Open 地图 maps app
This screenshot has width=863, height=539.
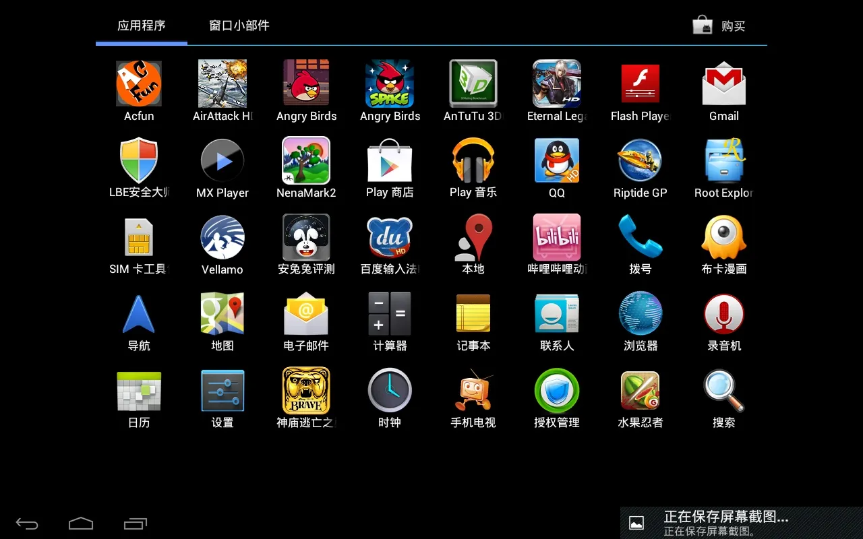point(222,314)
